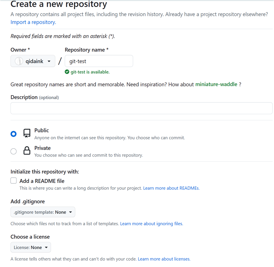The height and width of the screenshot is (267, 274).
Task: Open Learn more about ignoring files link
Action: [151, 224]
